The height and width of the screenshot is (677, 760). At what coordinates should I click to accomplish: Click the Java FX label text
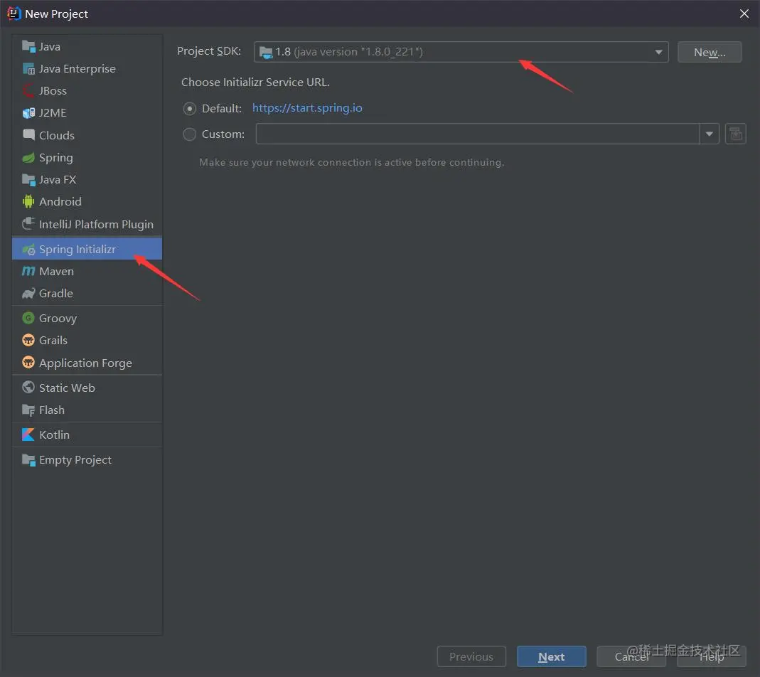pos(57,179)
